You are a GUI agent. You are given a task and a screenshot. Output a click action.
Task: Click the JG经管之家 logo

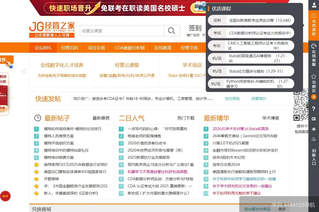pos(52,29)
